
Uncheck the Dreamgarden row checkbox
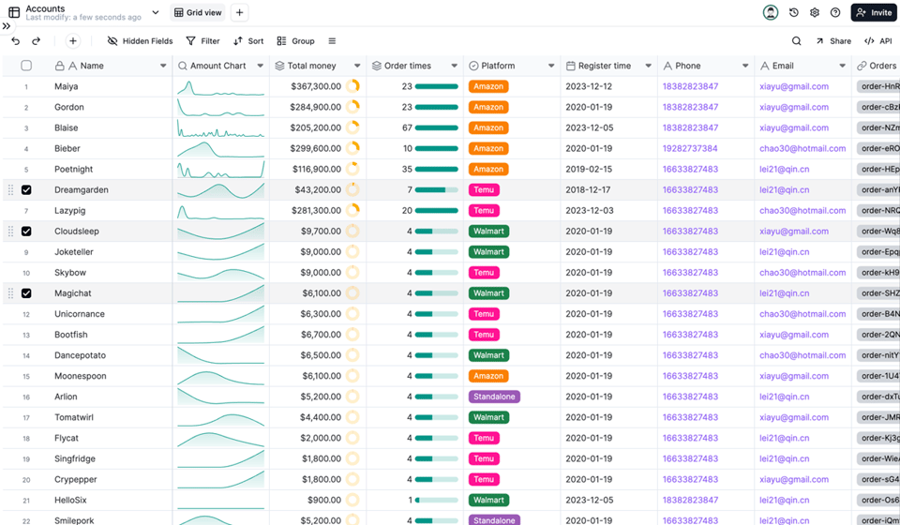tap(26, 190)
